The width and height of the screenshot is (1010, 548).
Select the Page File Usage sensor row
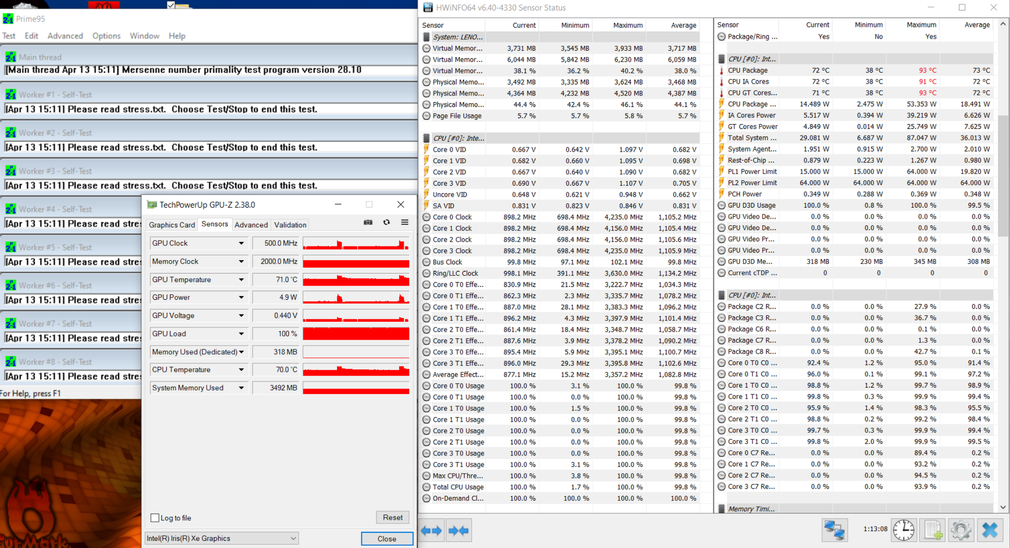point(561,116)
